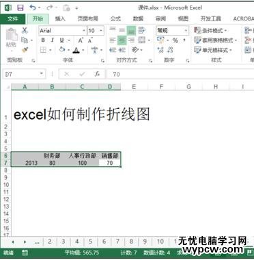The width and height of the screenshot is (254, 260).
Task: Click the formula bar showing 70
Action: [180, 74]
